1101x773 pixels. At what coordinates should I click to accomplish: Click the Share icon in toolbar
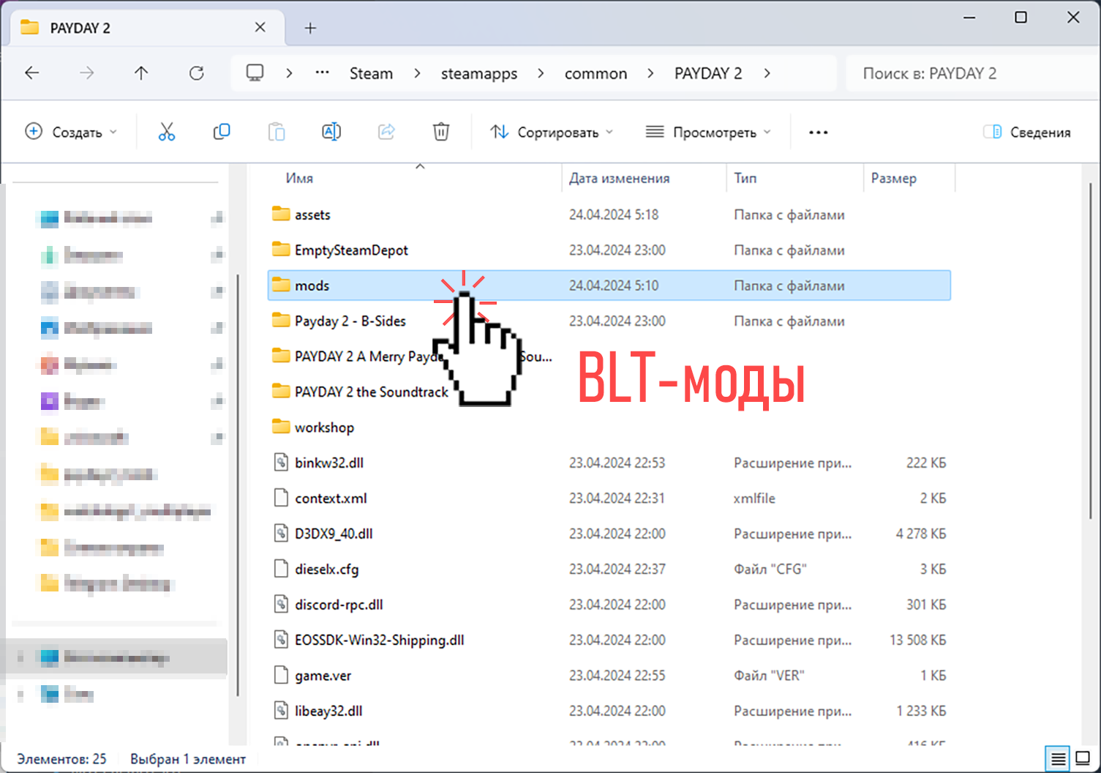click(x=386, y=132)
